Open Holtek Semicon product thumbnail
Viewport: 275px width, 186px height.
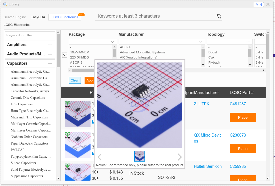[78, 172]
